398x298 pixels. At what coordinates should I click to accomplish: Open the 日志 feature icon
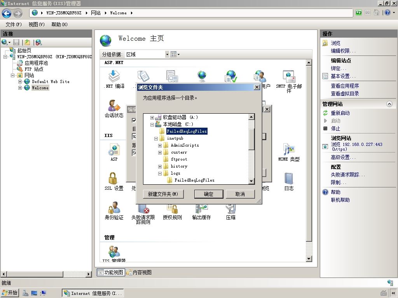pyautogui.click(x=289, y=182)
